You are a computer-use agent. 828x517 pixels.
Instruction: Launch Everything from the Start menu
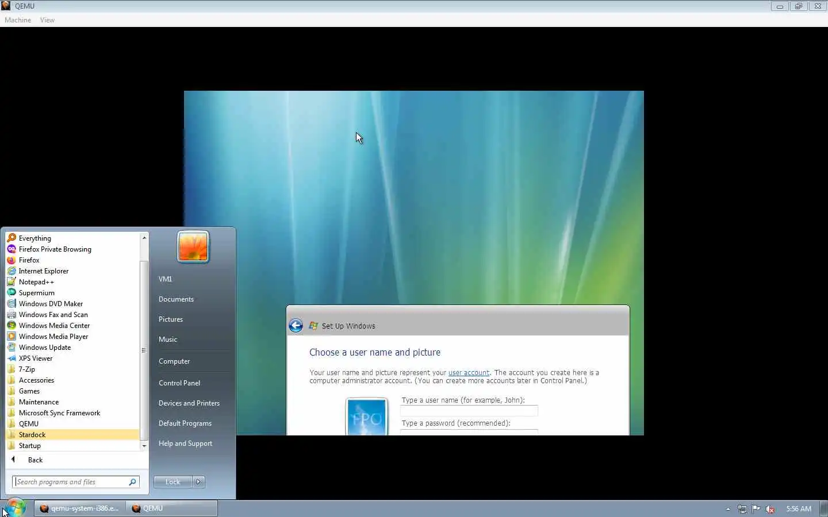tap(72, 238)
